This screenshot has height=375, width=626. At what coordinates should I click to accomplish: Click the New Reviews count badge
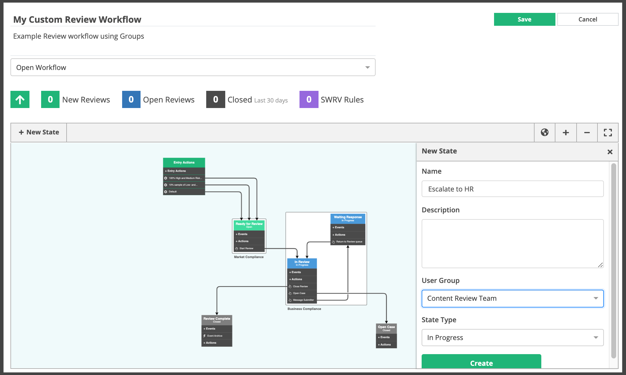(x=50, y=99)
